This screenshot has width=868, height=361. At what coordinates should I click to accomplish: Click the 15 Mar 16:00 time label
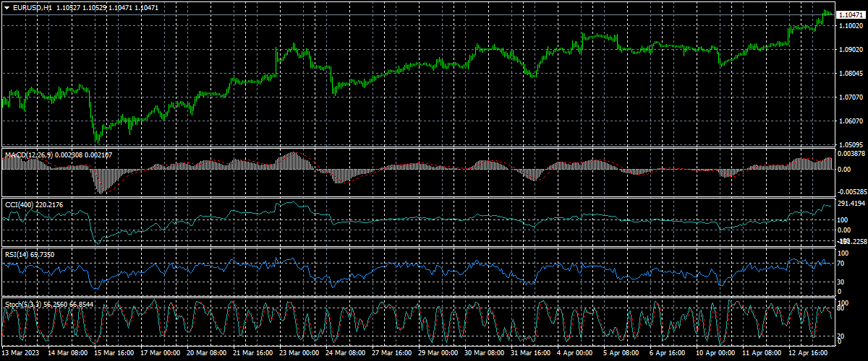(114, 352)
